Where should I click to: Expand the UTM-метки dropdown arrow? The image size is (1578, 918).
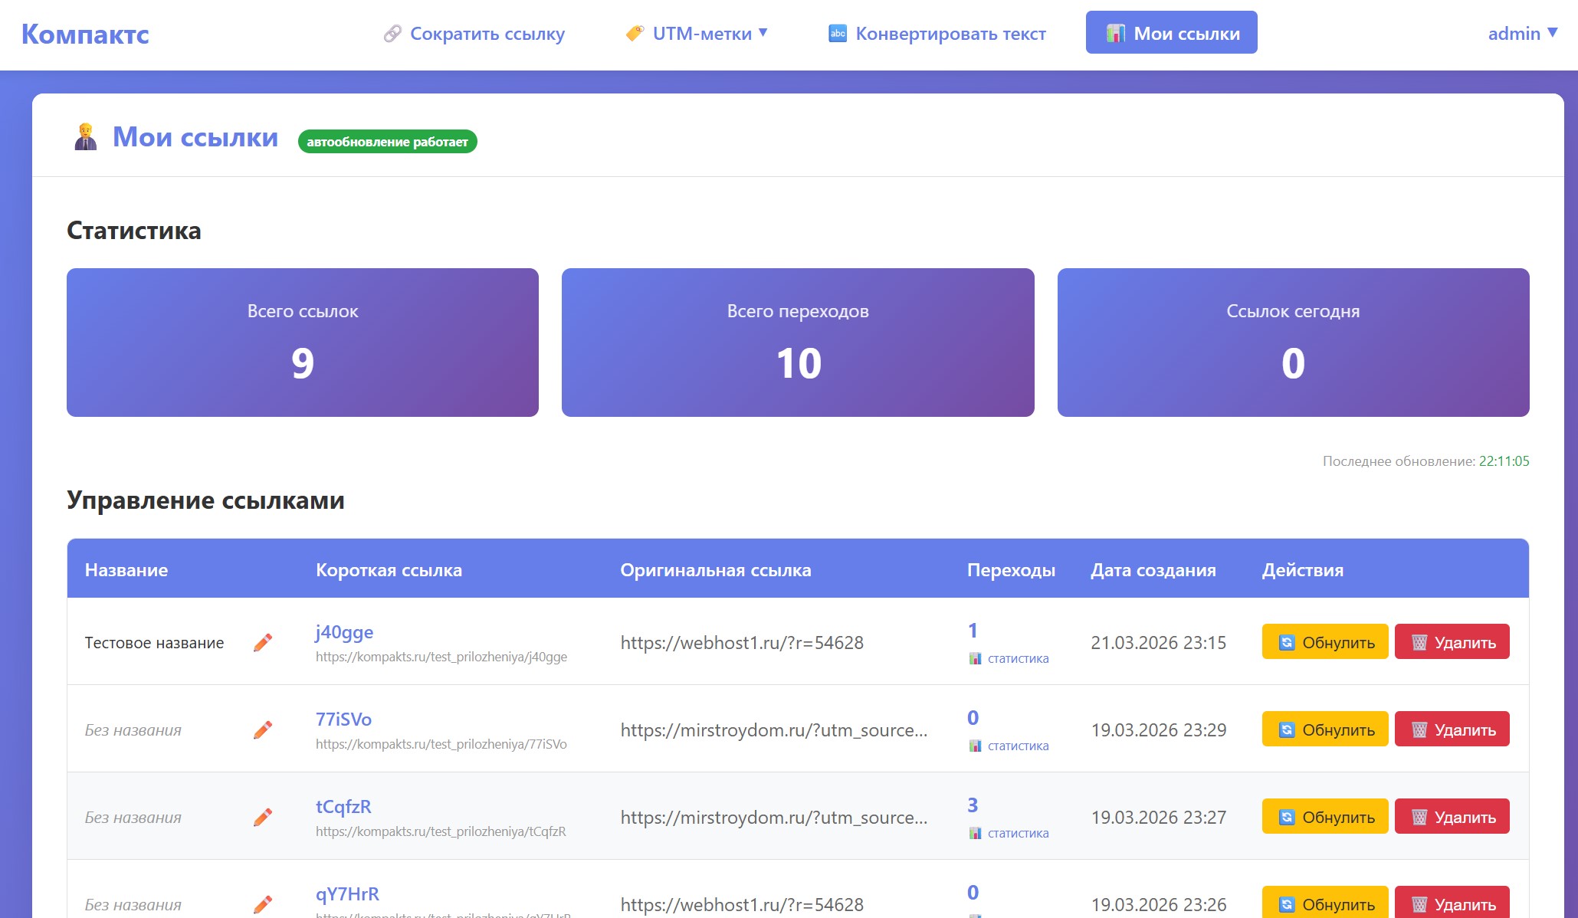coord(763,33)
